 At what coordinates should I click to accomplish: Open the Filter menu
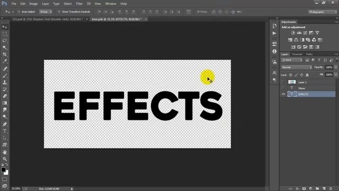(x=79, y=4)
